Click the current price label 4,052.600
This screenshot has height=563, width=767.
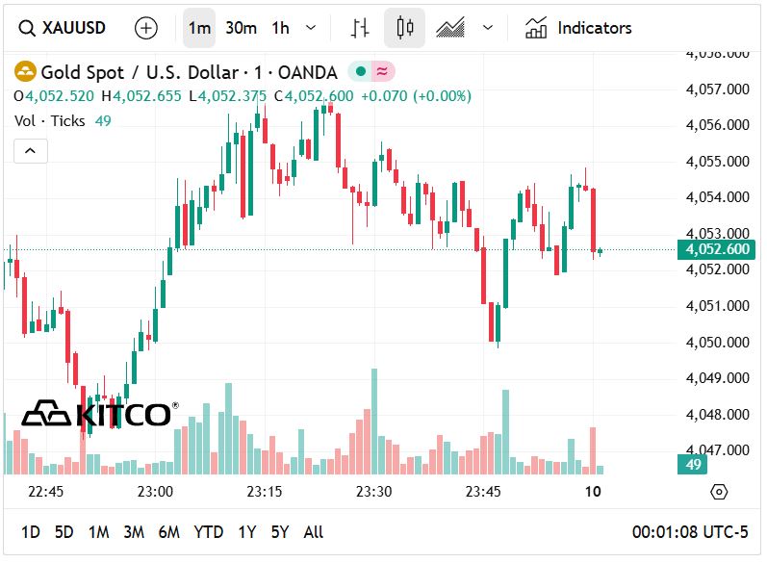[716, 250]
